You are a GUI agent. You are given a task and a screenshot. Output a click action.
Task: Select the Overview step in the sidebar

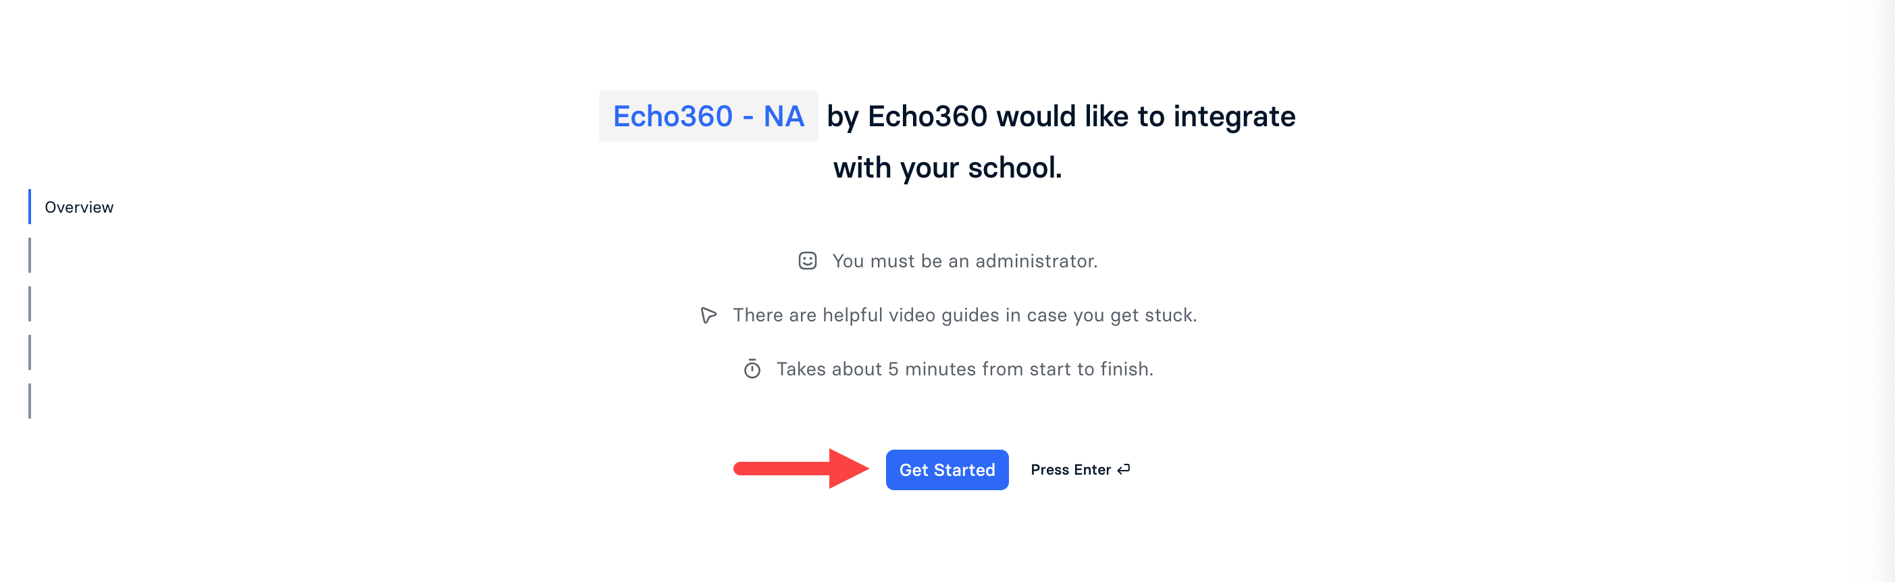[79, 207]
